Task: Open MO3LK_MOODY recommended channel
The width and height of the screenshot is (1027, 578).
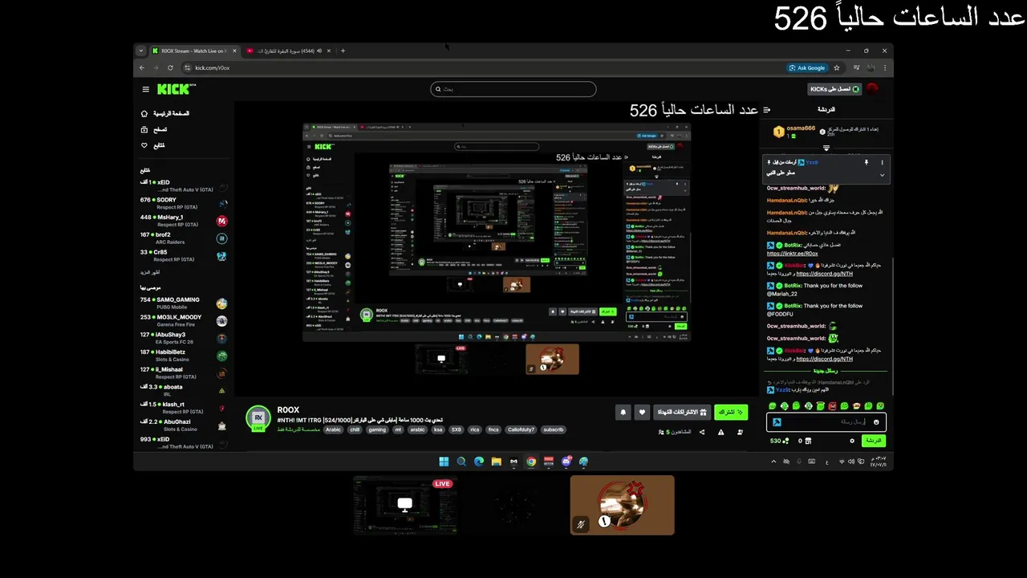Action: point(183,321)
